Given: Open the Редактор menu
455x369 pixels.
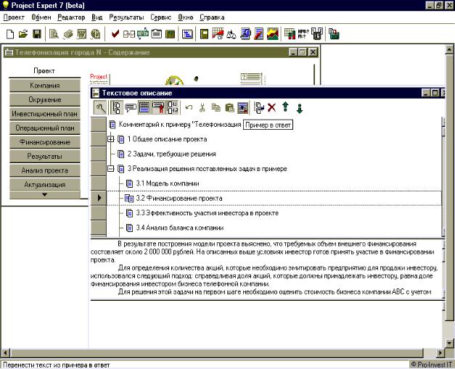Looking at the screenshot, I should pyautogui.click(x=71, y=17).
